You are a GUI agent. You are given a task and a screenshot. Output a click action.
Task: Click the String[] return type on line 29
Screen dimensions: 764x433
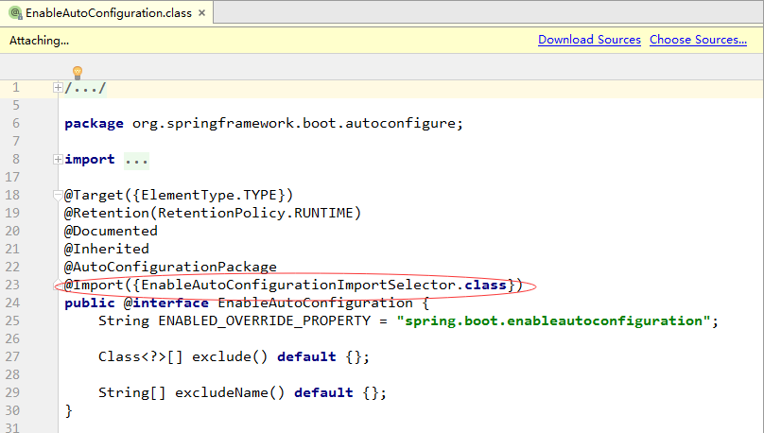click(131, 392)
